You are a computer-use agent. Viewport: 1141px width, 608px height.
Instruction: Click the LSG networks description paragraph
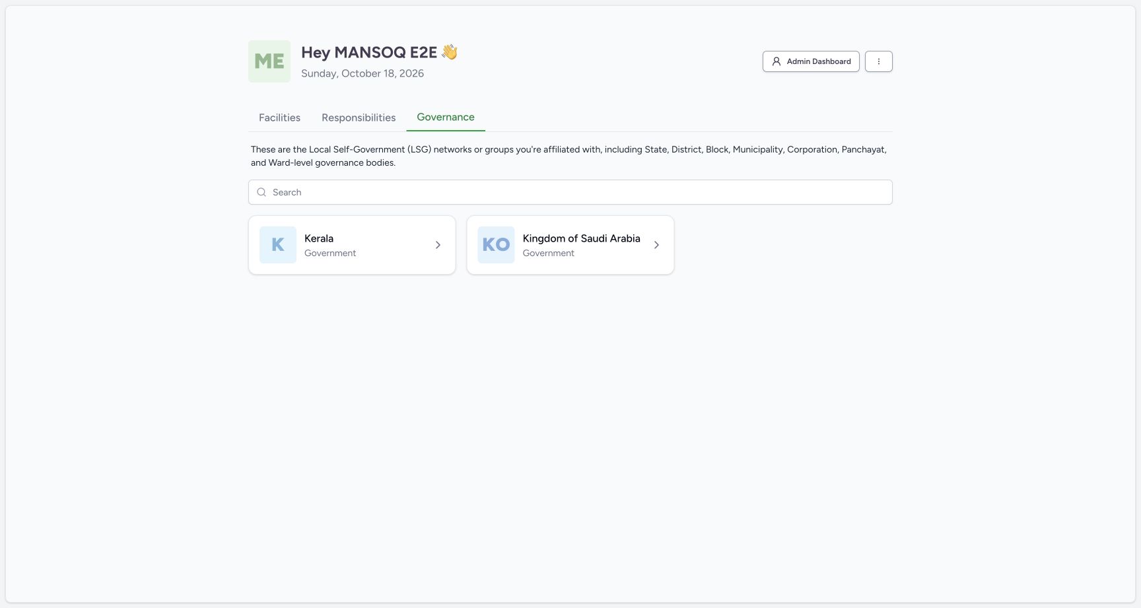pyautogui.click(x=569, y=156)
